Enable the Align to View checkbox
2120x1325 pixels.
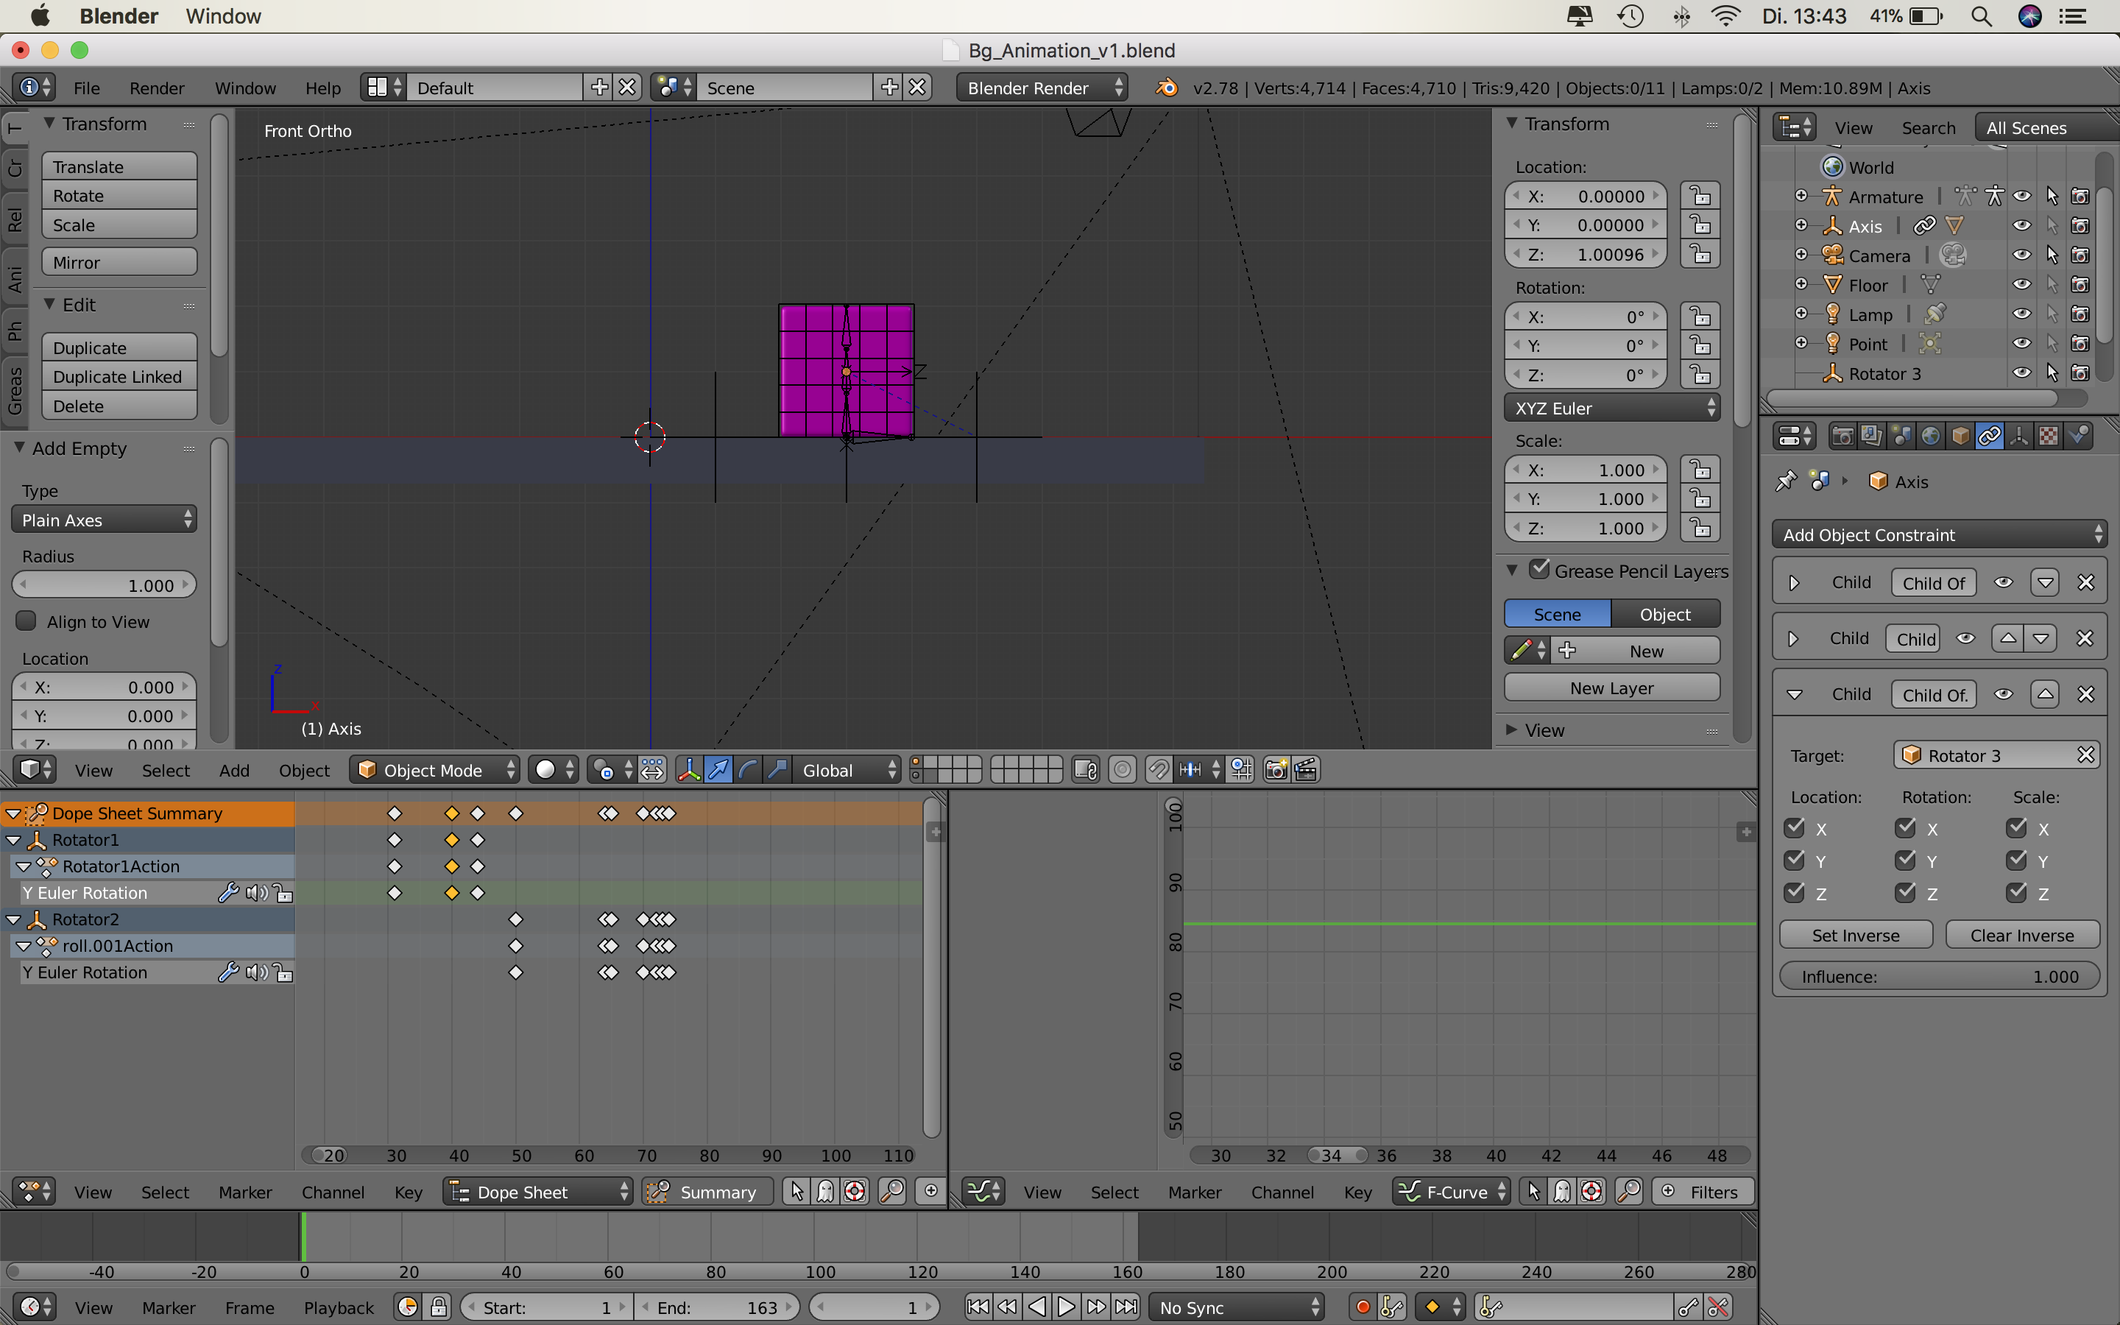click(x=27, y=621)
